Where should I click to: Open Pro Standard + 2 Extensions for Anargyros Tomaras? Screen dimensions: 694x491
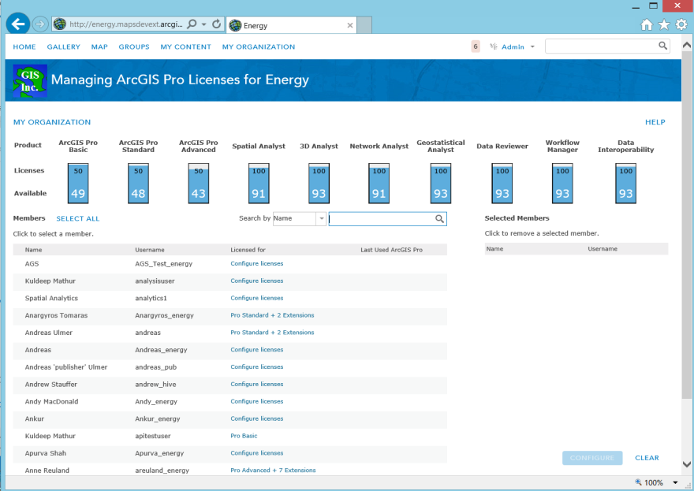coord(272,315)
